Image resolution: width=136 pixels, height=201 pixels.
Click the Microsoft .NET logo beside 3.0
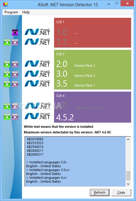pyautogui.click(x=37, y=74)
